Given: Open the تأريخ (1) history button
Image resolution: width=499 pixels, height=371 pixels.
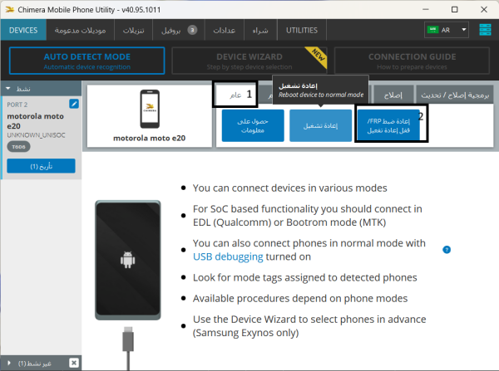Looking at the screenshot, I should (x=41, y=166).
